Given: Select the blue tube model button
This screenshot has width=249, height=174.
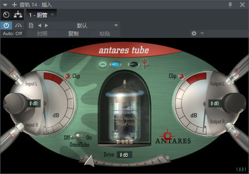Looking at the screenshot, I should click(x=116, y=65).
